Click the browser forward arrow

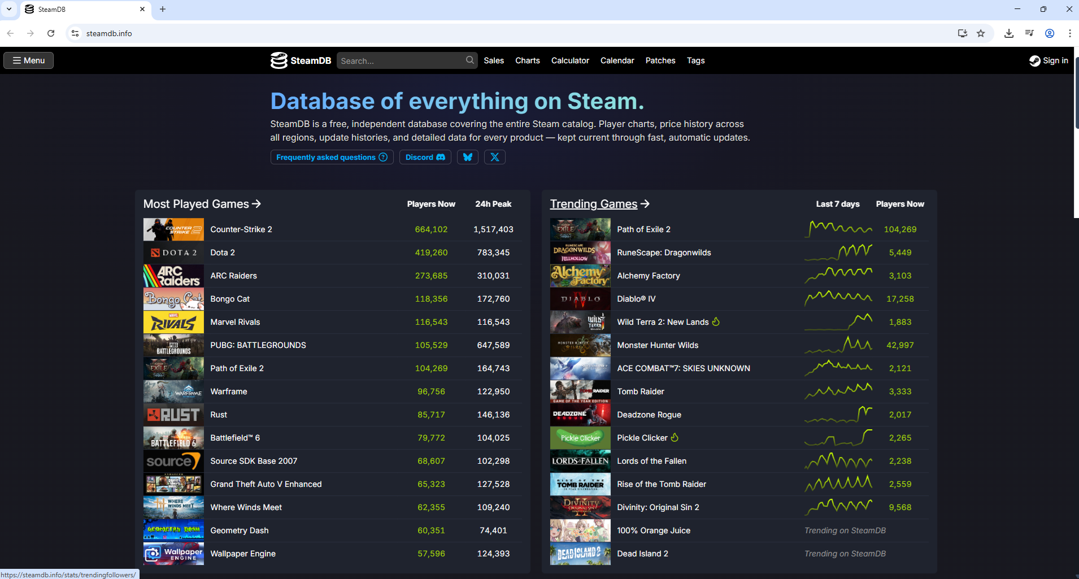coord(31,33)
